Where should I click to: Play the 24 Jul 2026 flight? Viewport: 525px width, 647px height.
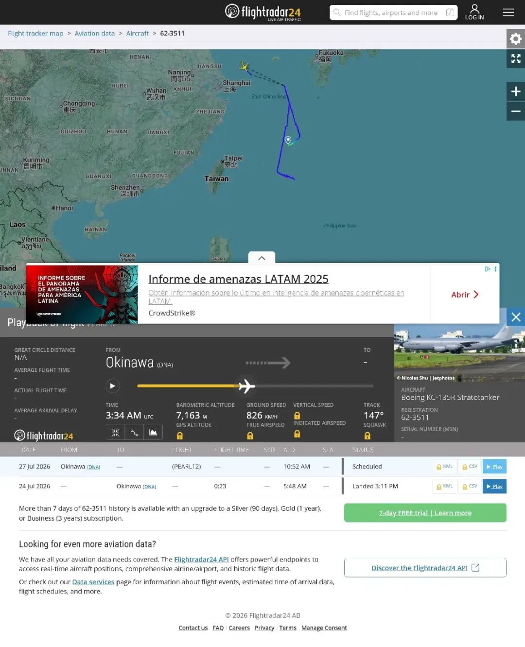[x=494, y=486]
